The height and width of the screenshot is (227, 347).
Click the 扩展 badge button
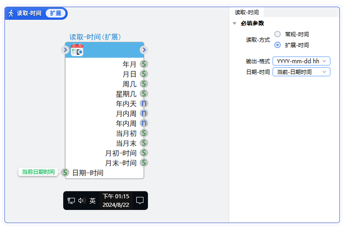point(56,13)
